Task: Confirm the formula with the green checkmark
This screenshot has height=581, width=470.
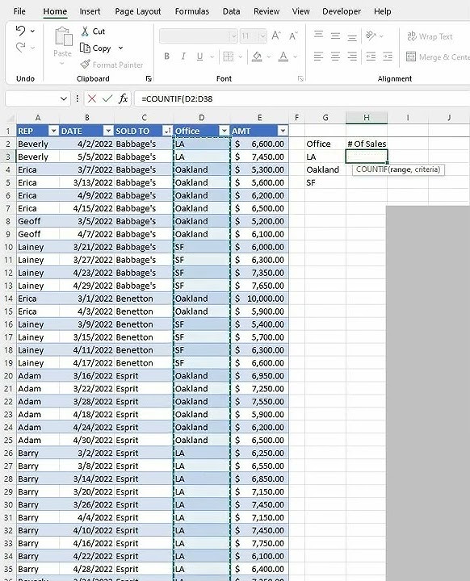Action: click(x=107, y=98)
